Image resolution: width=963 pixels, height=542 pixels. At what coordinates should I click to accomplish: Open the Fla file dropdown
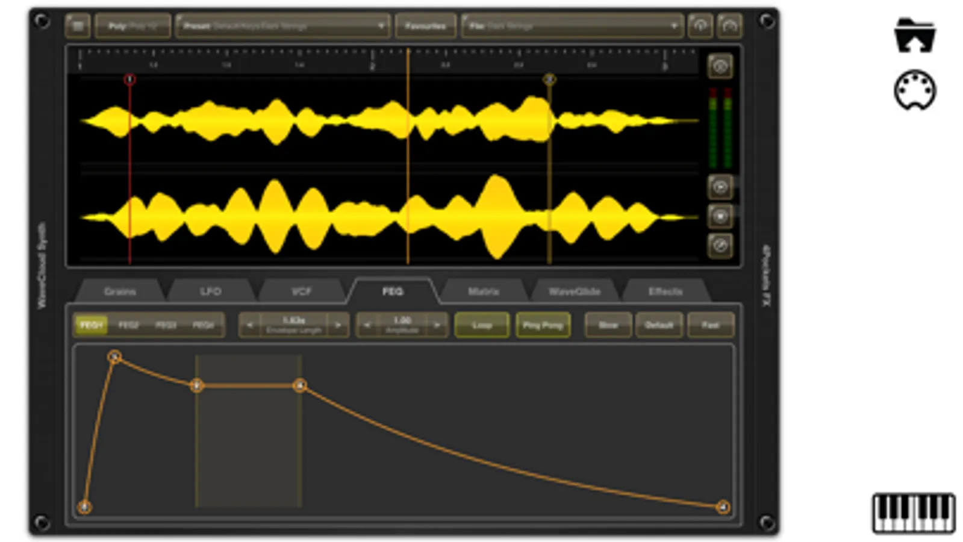[x=572, y=26]
